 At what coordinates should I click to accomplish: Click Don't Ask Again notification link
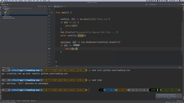coord(172,96)
